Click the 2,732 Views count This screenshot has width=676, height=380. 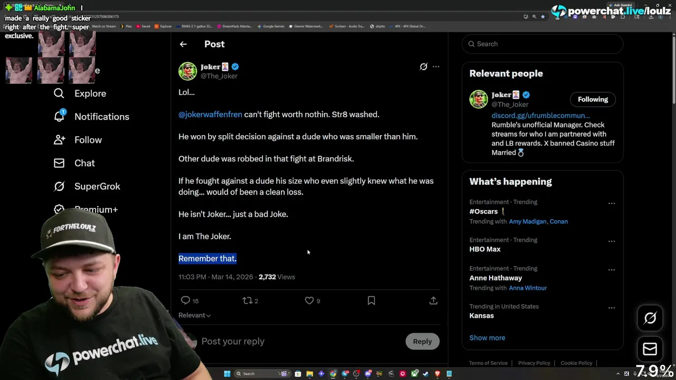tap(277, 277)
